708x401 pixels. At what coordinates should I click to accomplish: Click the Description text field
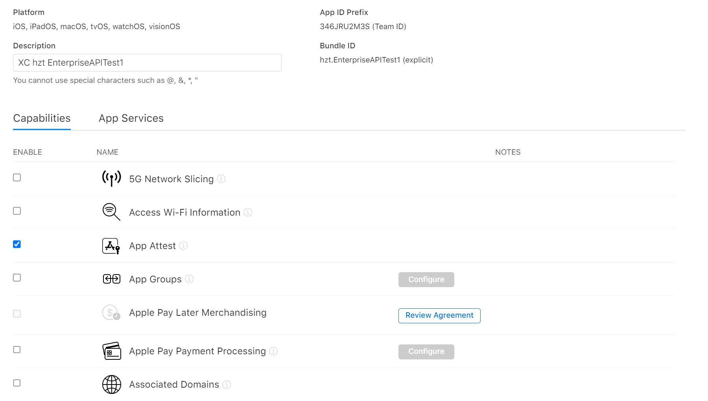[x=147, y=63]
